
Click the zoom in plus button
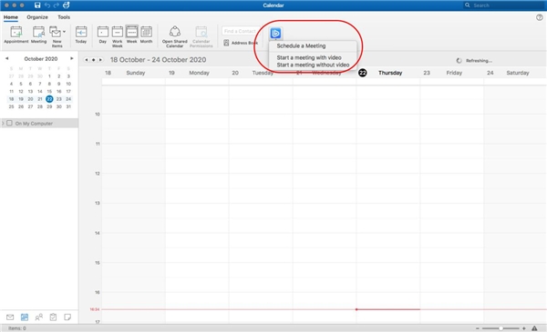click(x=524, y=328)
